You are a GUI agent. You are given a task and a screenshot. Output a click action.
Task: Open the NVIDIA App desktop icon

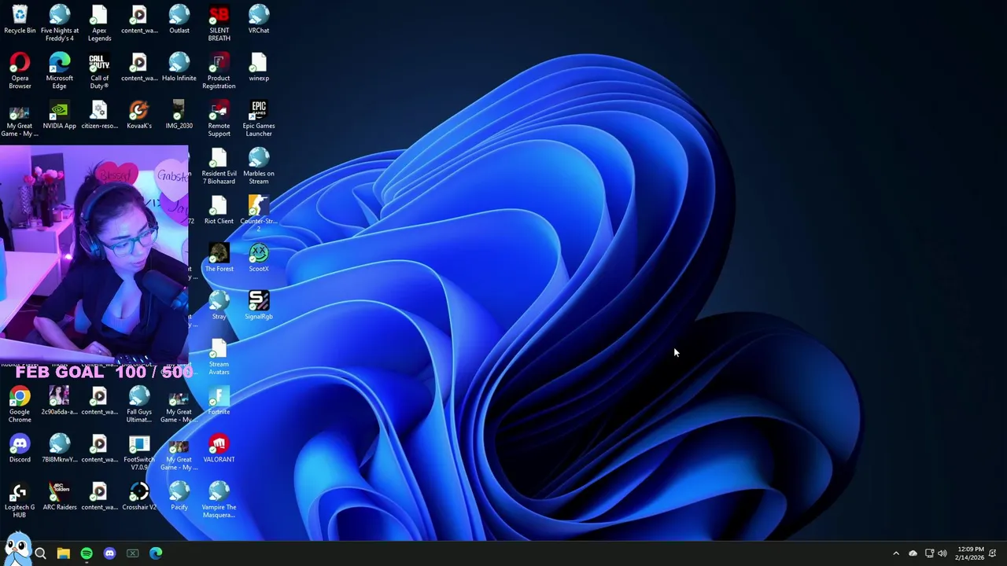tap(60, 115)
